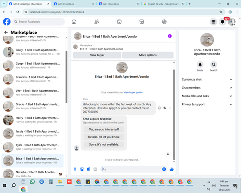Viewport: 241px width, 193px height.
Task: Go back using the Marketplace back arrow
Action: pos(6,32)
